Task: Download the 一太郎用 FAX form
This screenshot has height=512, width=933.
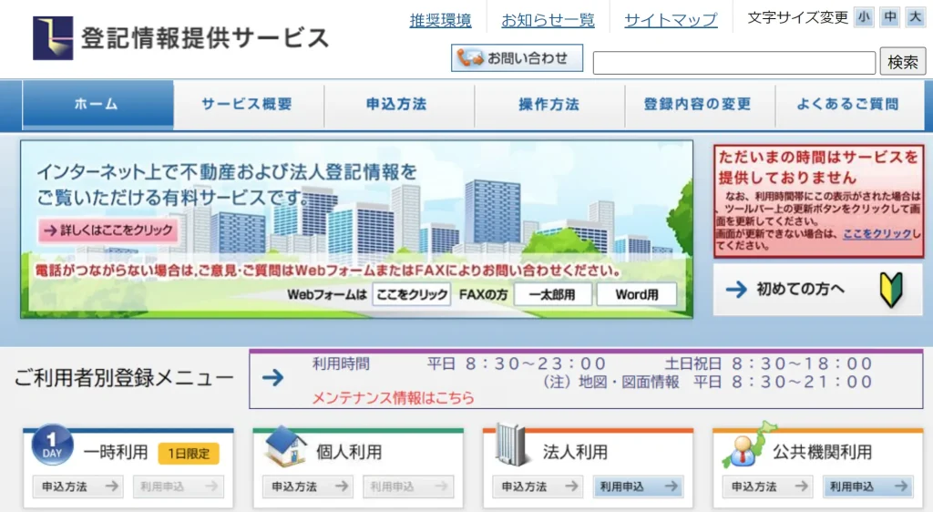Action: pos(553,295)
